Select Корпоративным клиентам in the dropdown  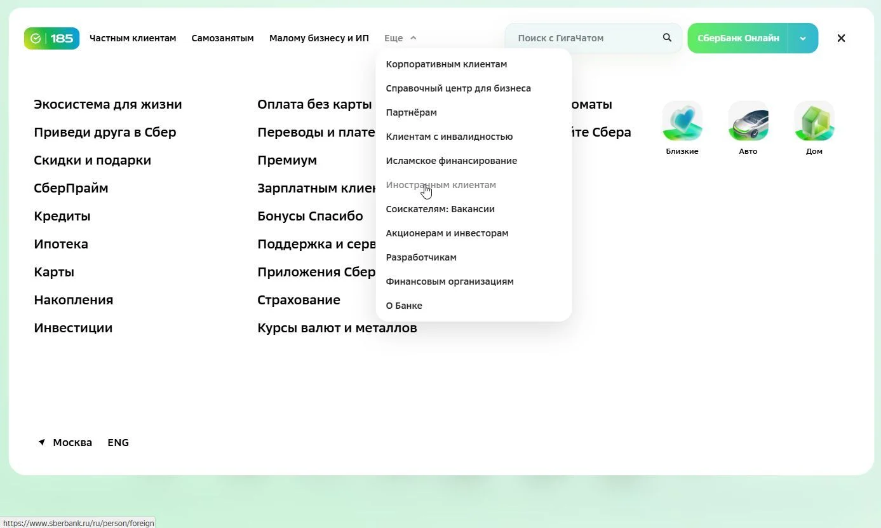pyautogui.click(x=447, y=64)
